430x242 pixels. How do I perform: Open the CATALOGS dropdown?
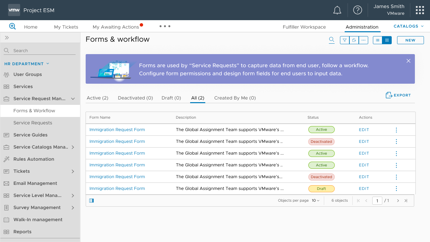pos(408,26)
